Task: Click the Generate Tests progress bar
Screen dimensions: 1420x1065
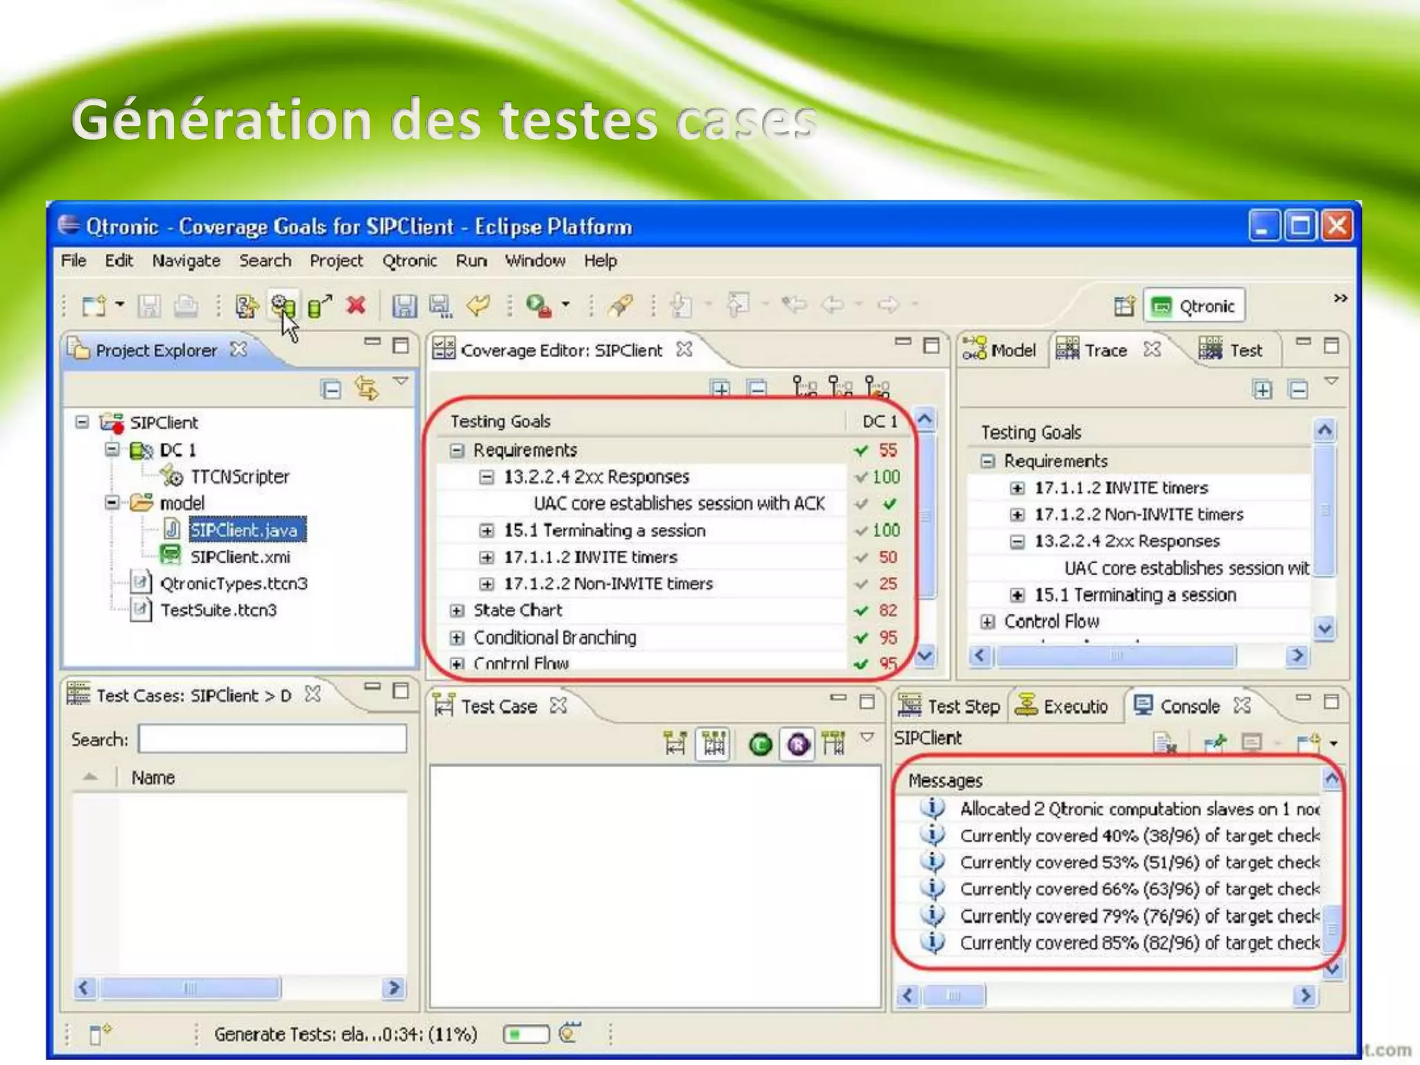Action: click(x=526, y=1034)
